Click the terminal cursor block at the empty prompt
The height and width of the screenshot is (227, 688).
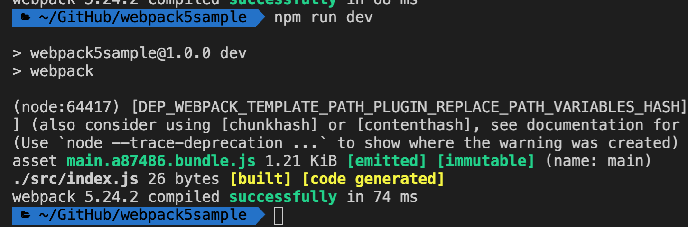pyautogui.click(x=279, y=216)
